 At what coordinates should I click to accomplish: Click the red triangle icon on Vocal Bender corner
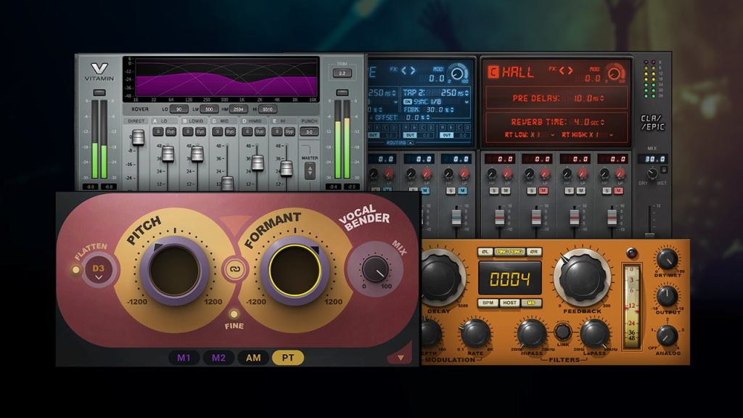[401, 356]
